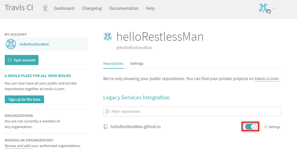Switch to the Settings tab

(x=137, y=63)
